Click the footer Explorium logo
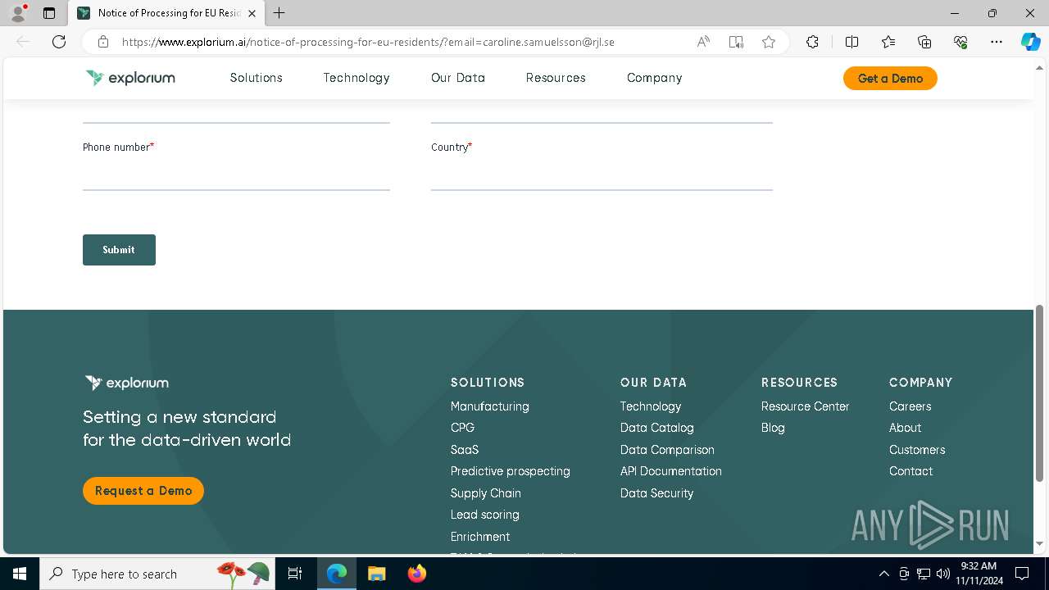Viewport: 1049px width, 590px height. (127, 383)
